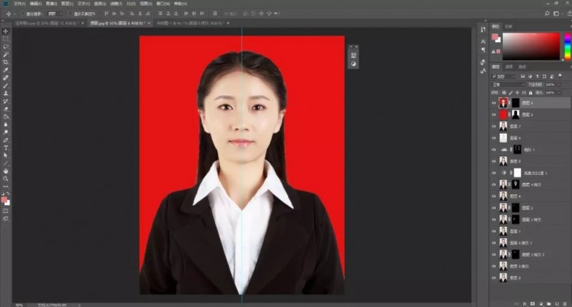
Task: Open the 图像 (Image) menu
Action: click(x=51, y=3)
